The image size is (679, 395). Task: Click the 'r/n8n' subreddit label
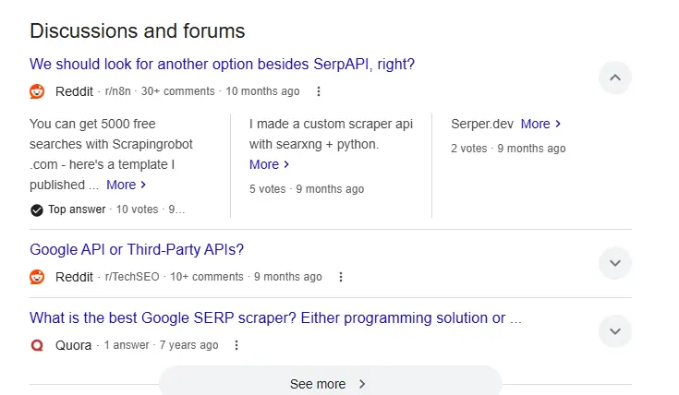point(118,91)
